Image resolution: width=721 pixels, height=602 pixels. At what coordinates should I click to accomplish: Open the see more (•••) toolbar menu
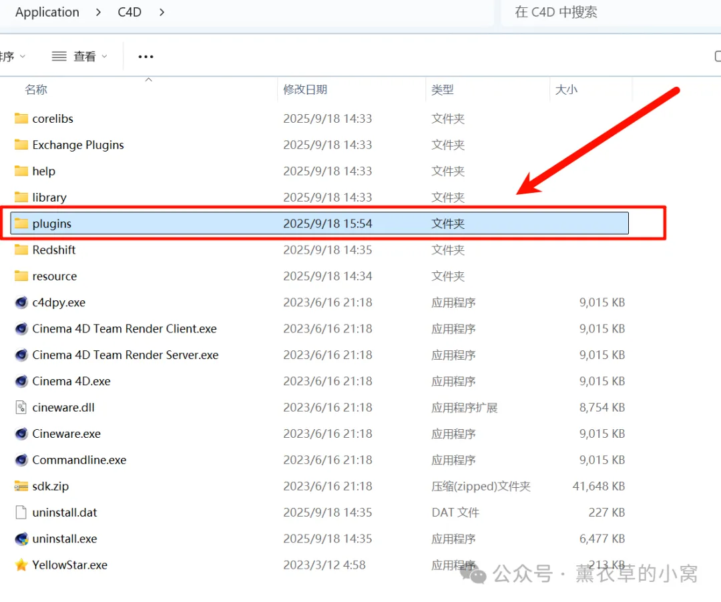click(146, 57)
